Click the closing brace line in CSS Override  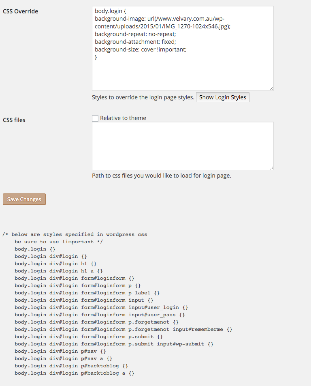point(96,57)
